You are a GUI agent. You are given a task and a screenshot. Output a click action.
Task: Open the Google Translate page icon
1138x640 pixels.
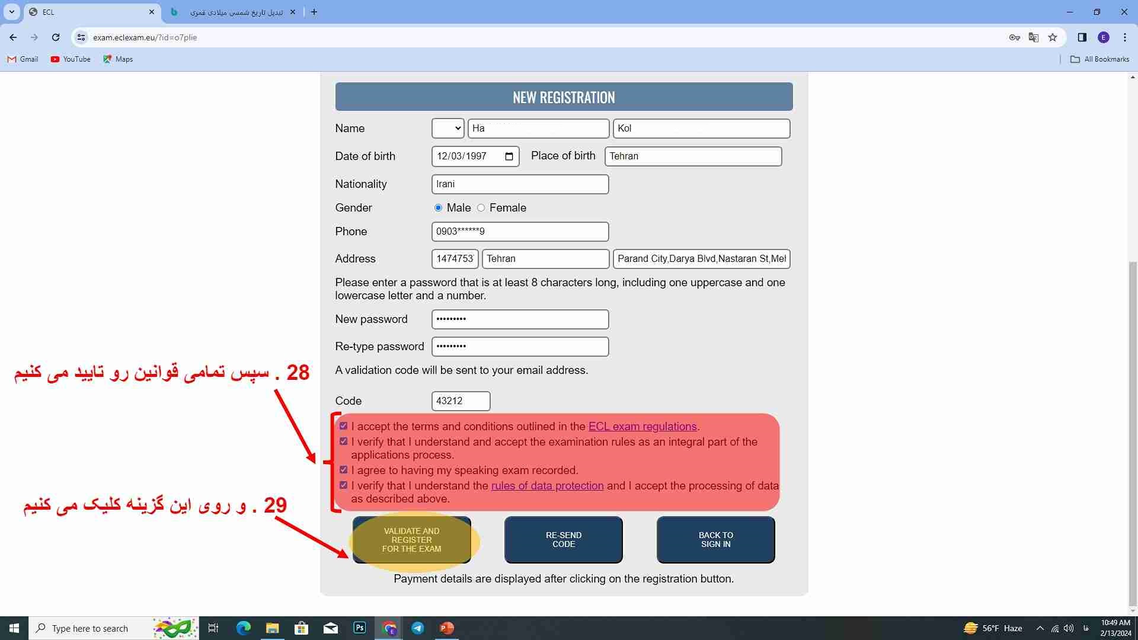click(x=1034, y=37)
